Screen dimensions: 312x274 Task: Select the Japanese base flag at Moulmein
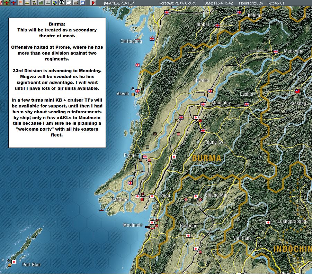click(152, 223)
